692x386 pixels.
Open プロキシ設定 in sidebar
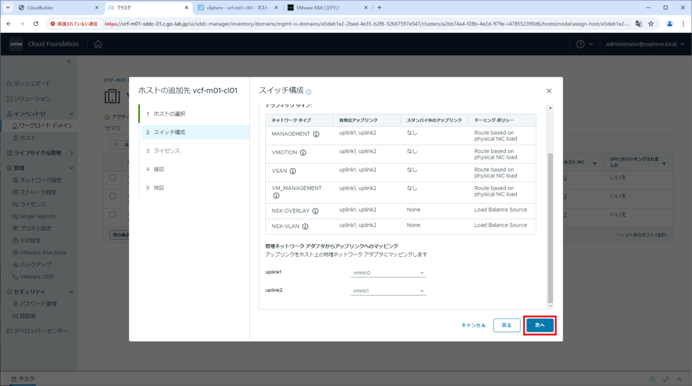point(36,228)
